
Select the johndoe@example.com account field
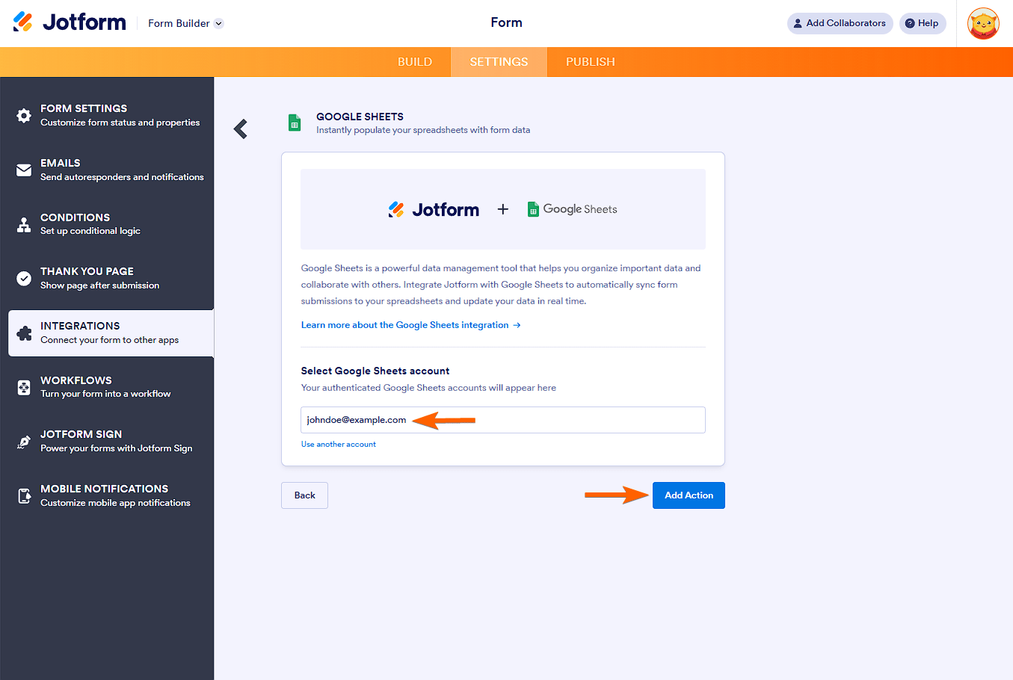[502, 420]
